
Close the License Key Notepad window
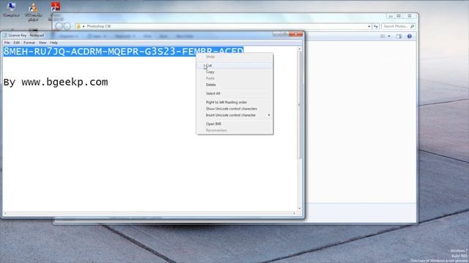click(x=296, y=34)
